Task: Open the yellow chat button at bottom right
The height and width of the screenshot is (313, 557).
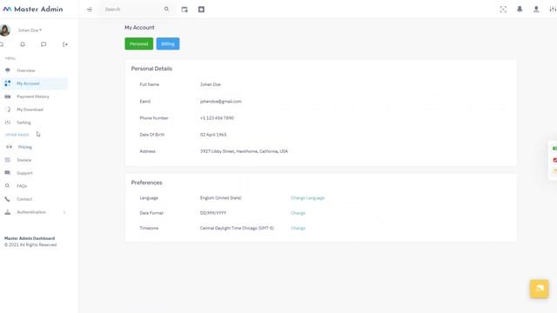Action: tap(540, 289)
